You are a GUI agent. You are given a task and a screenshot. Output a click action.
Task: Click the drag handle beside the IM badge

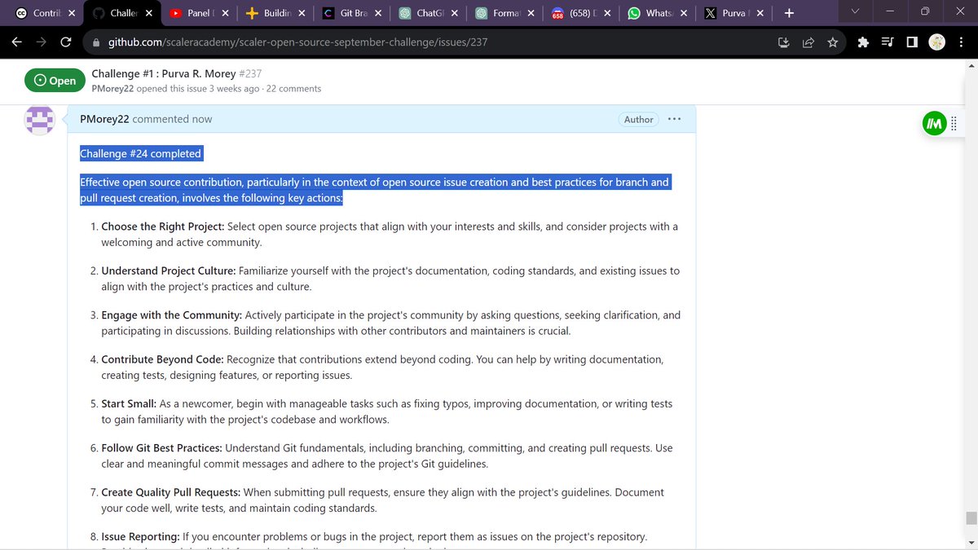(x=954, y=123)
